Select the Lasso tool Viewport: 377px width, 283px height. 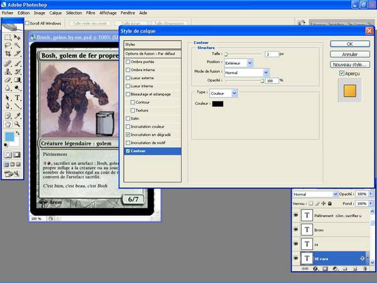click(8, 45)
